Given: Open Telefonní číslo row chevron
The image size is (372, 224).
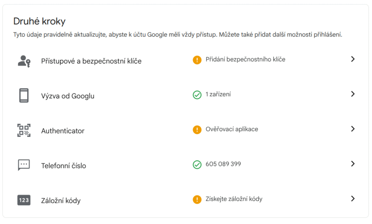Looking at the screenshot, I should [x=353, y=164].
